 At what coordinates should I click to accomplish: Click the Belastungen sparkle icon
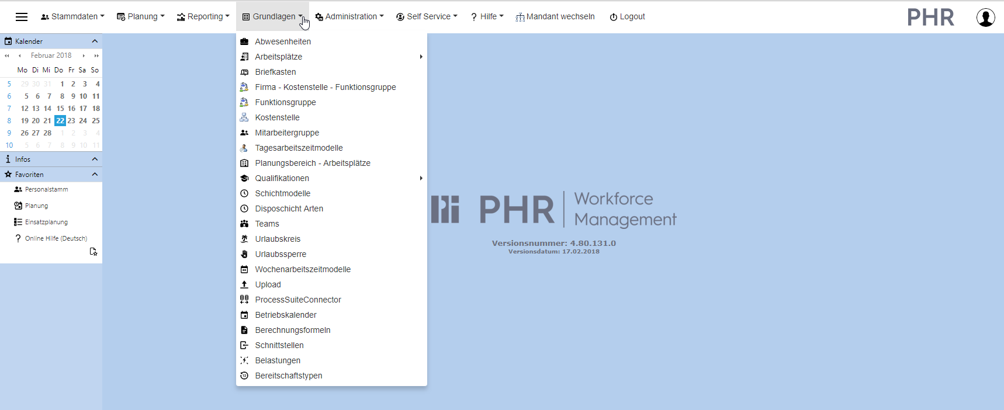tap(244, 360)
